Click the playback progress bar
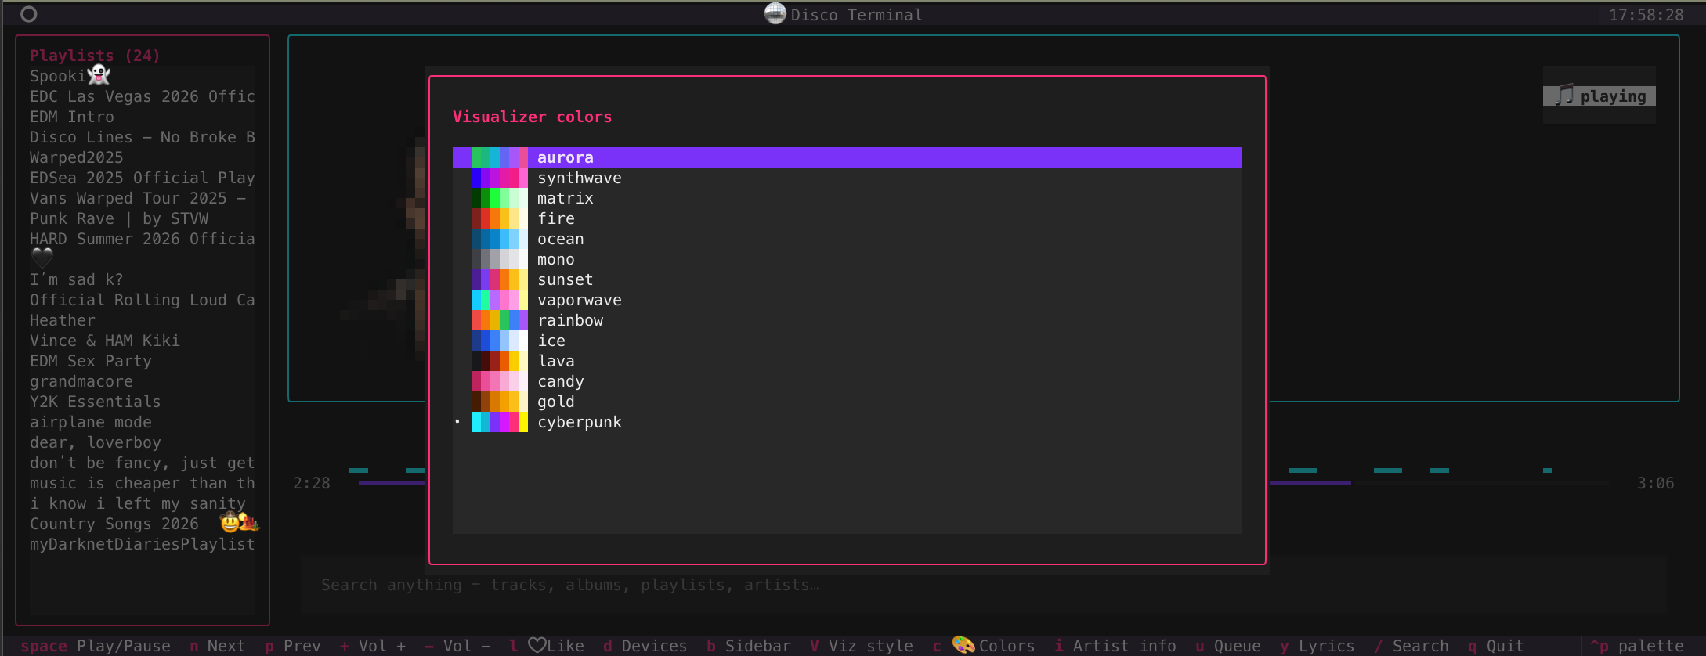The height and width of the screenshot is (656, 1706). [983, 483]
